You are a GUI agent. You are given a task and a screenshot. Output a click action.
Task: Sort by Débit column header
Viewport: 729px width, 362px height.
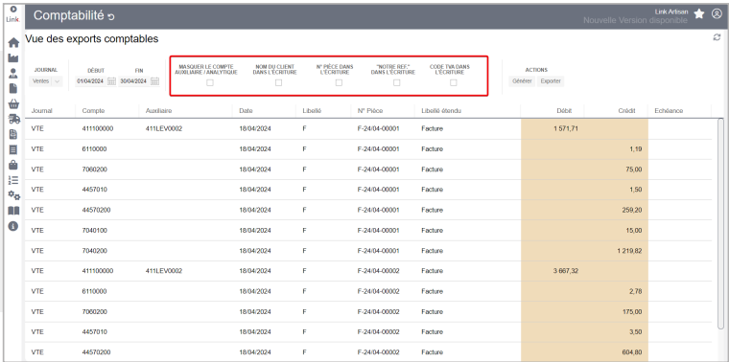click(x=564, y=111)
